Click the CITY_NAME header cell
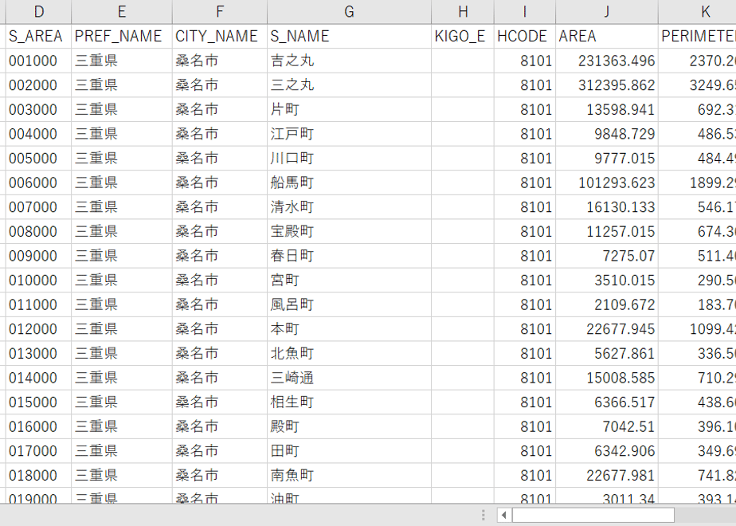This screenshot has width=736, height=526. click(x=220, y=36)
